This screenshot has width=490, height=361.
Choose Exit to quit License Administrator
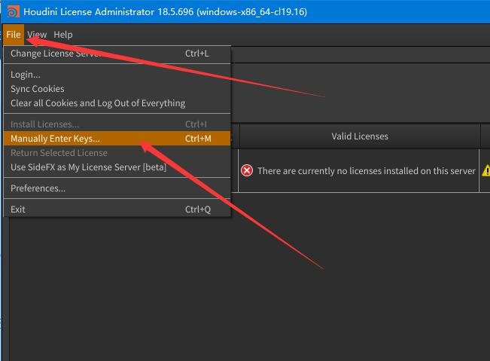point(18,210)
